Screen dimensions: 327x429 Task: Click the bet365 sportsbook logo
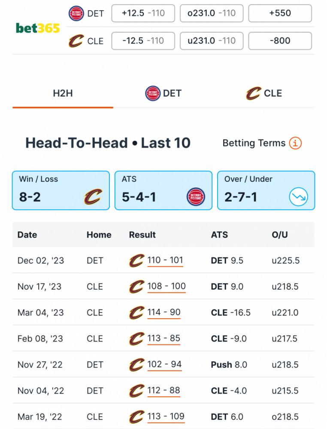tap(38, 28)
